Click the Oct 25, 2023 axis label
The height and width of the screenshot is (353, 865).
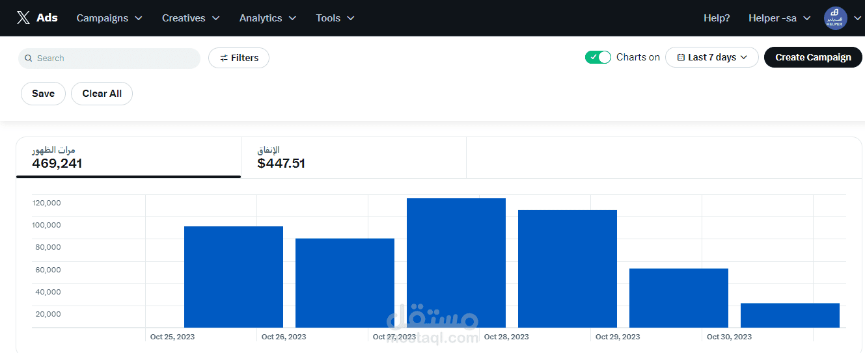[x=172, y=337]
